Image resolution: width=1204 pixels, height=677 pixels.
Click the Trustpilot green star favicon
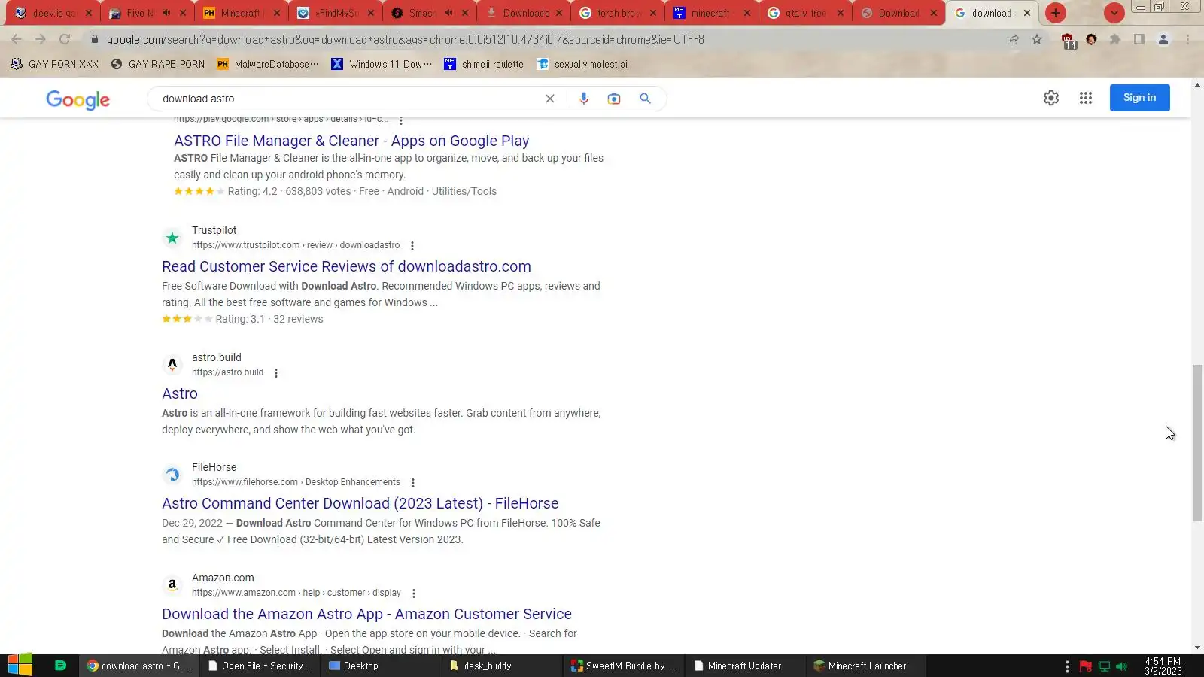coord(172,238)
